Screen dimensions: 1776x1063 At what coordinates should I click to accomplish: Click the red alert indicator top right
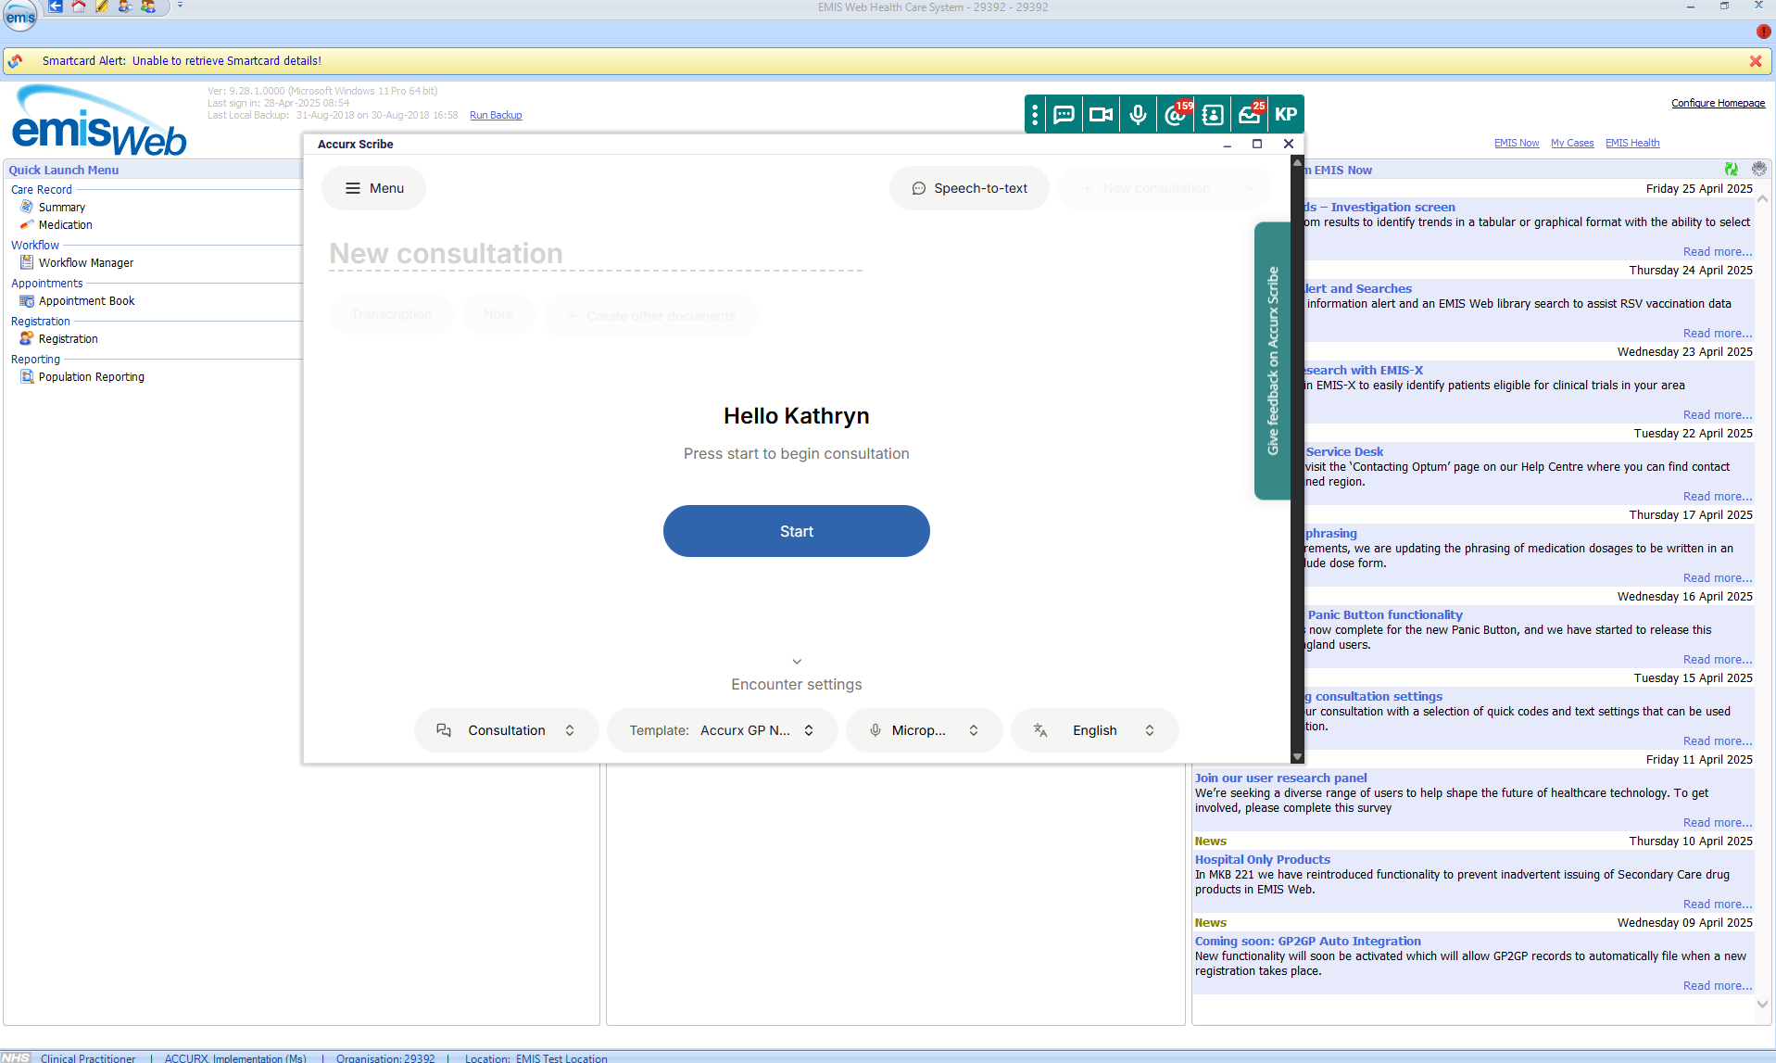tap(1762, 32)
